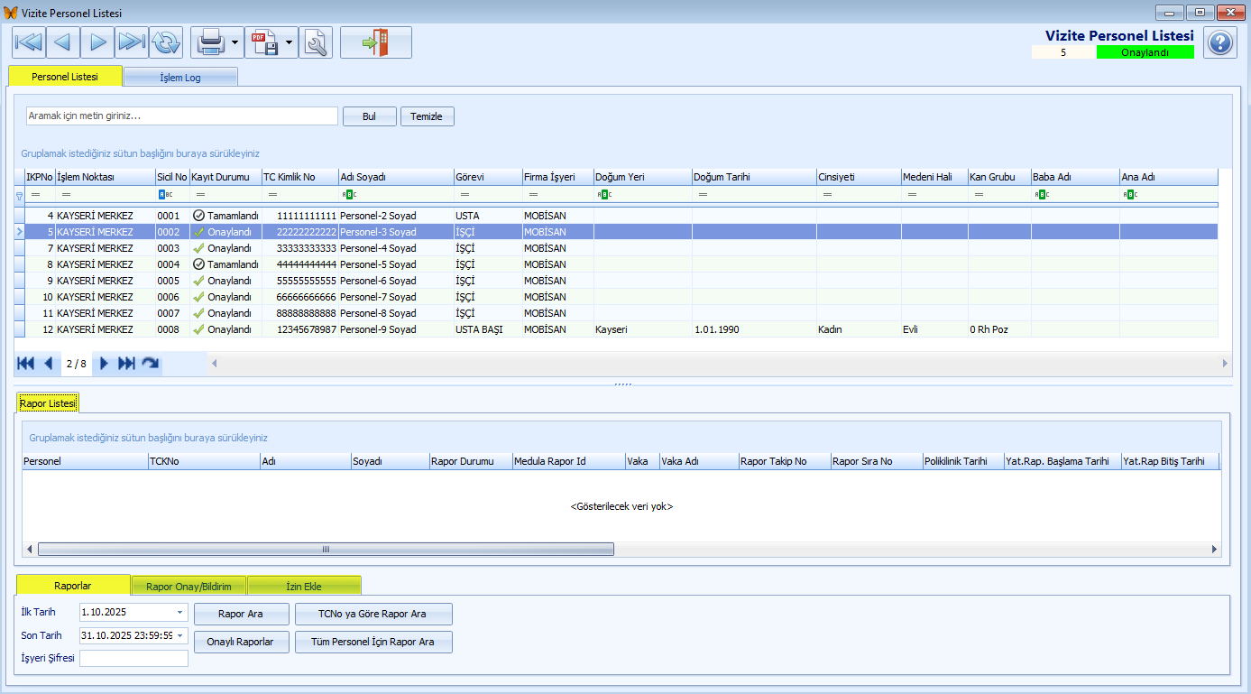Click the PDF save icon
The image size is (1251, 694).
[264, 42]
